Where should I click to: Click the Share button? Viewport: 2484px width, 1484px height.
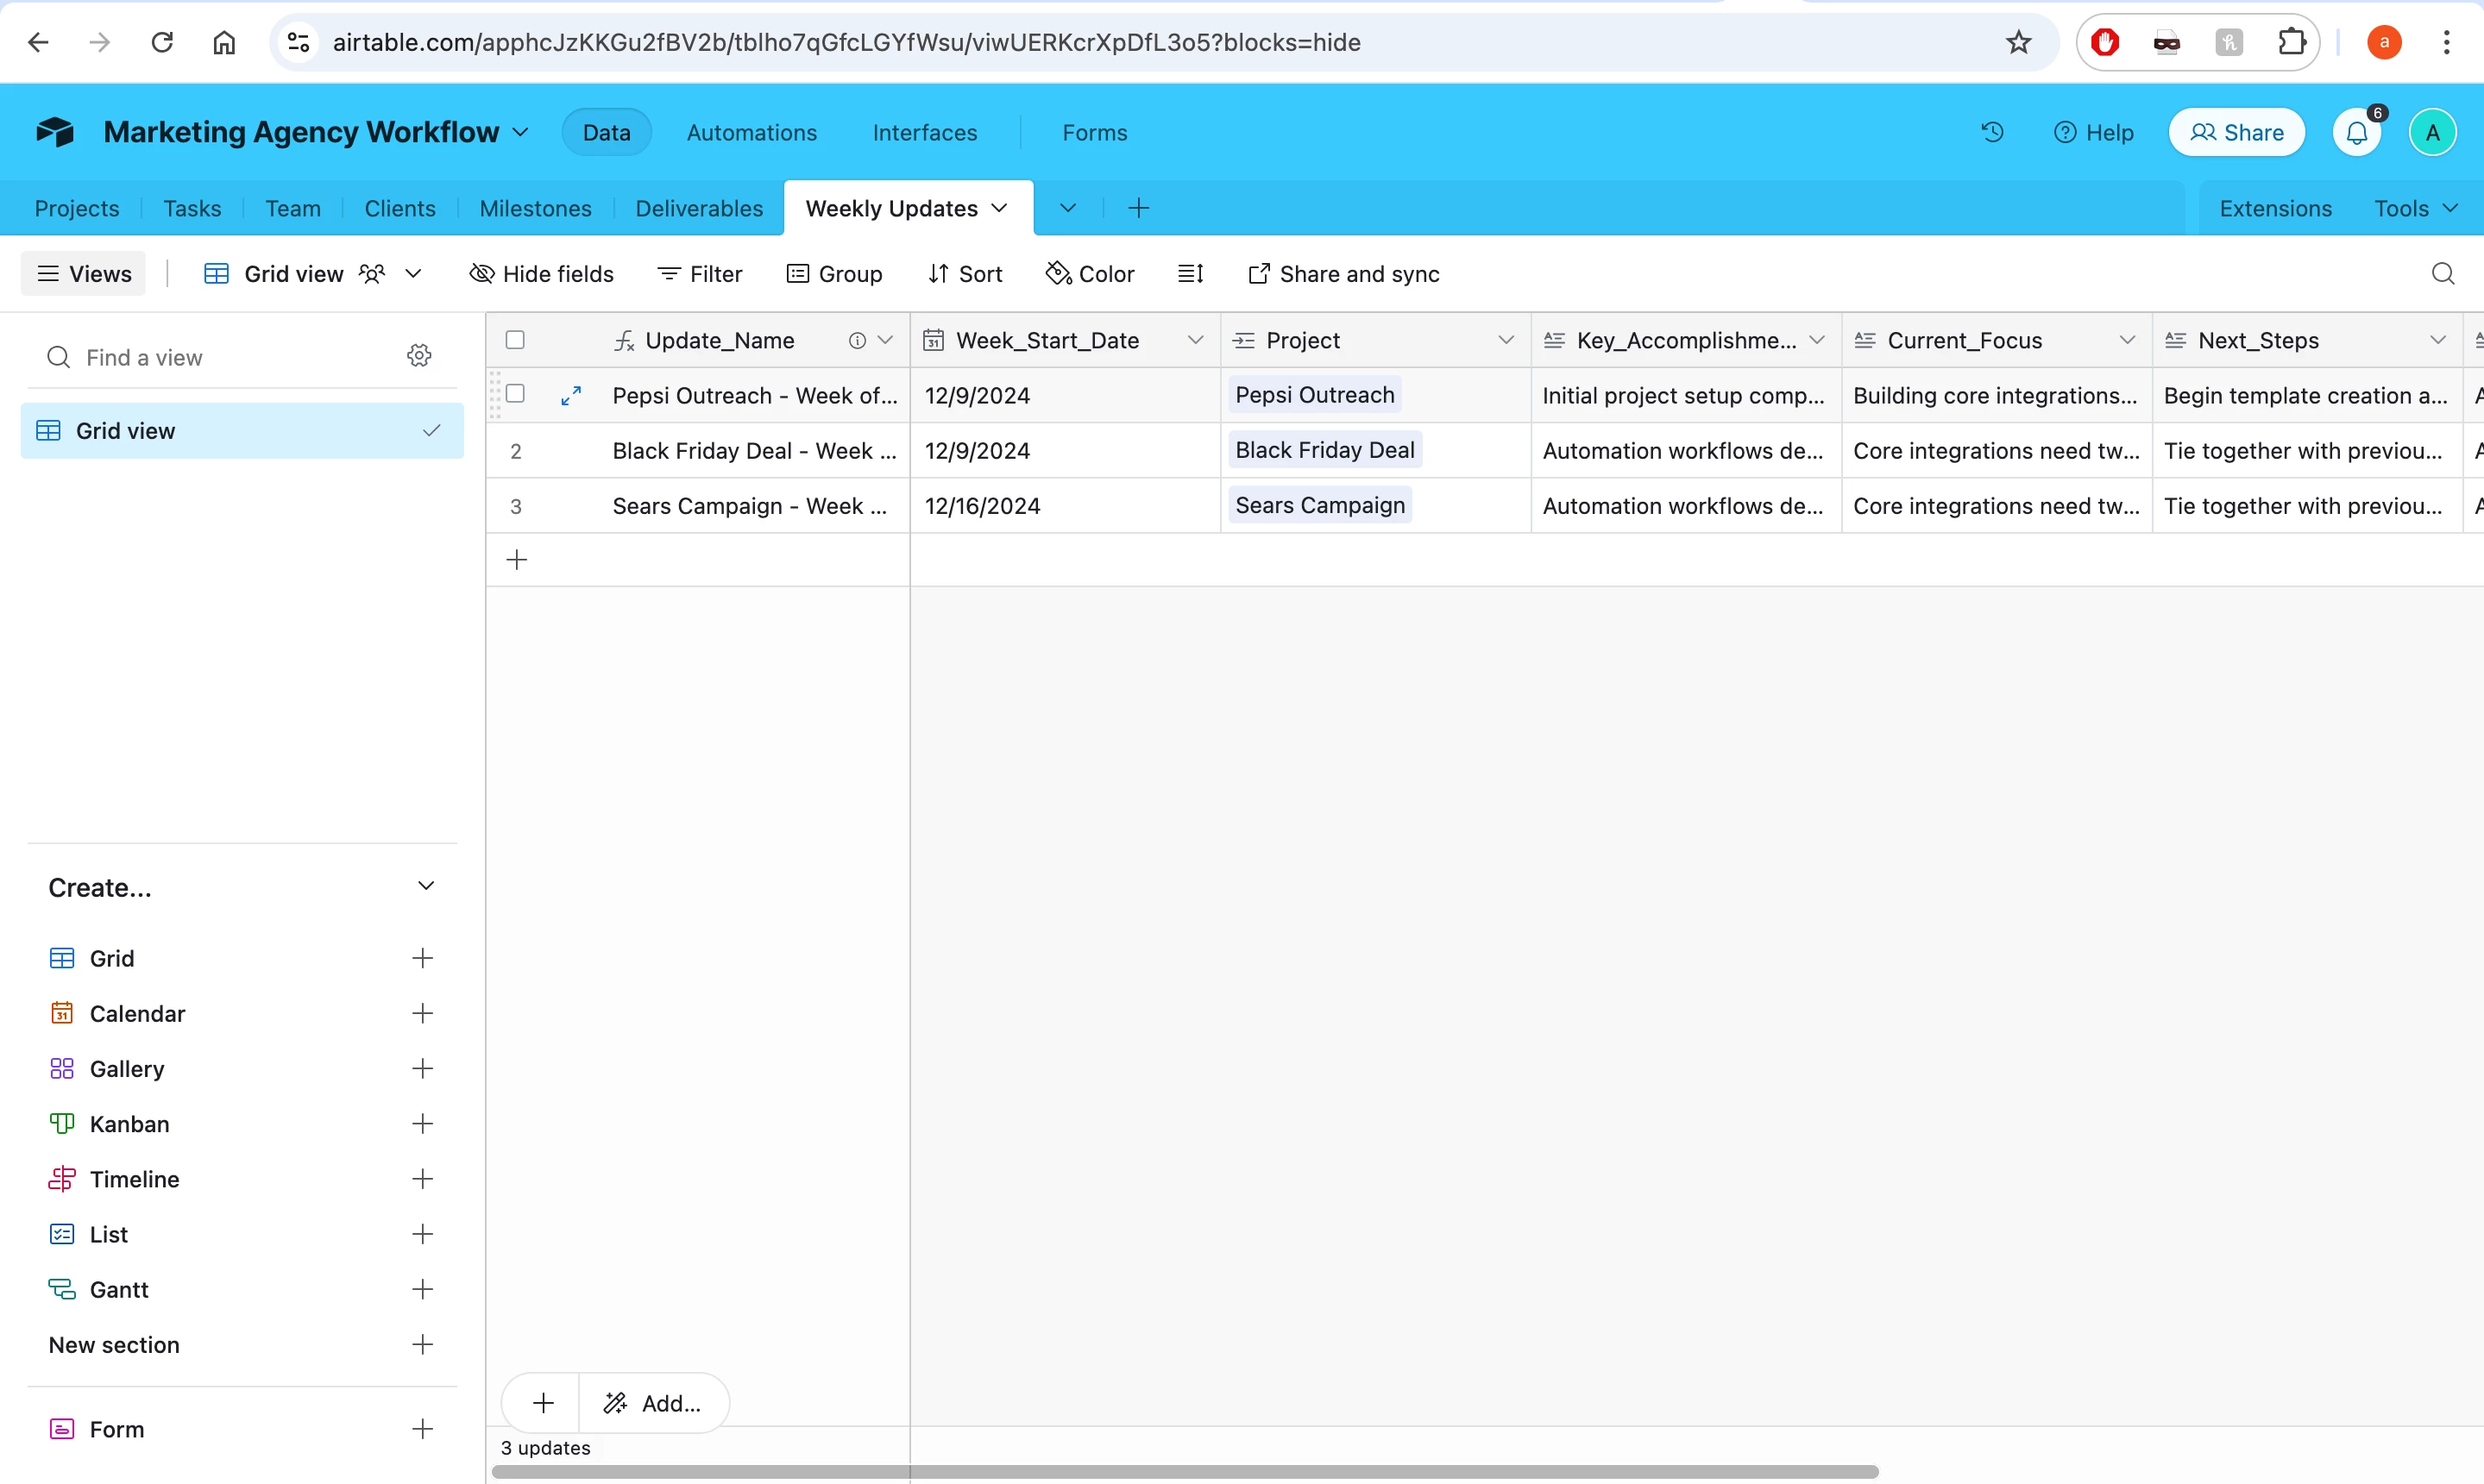click(2236, 132)
